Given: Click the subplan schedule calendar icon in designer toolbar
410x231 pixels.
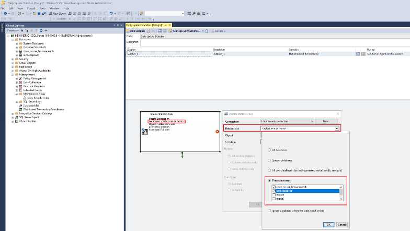Looking at the screenshot, I should [x=160, y=31].
